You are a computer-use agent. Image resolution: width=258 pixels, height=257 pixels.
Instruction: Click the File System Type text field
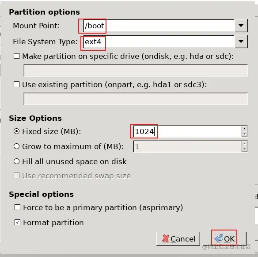pyautogui.click(x=159, y=42)
